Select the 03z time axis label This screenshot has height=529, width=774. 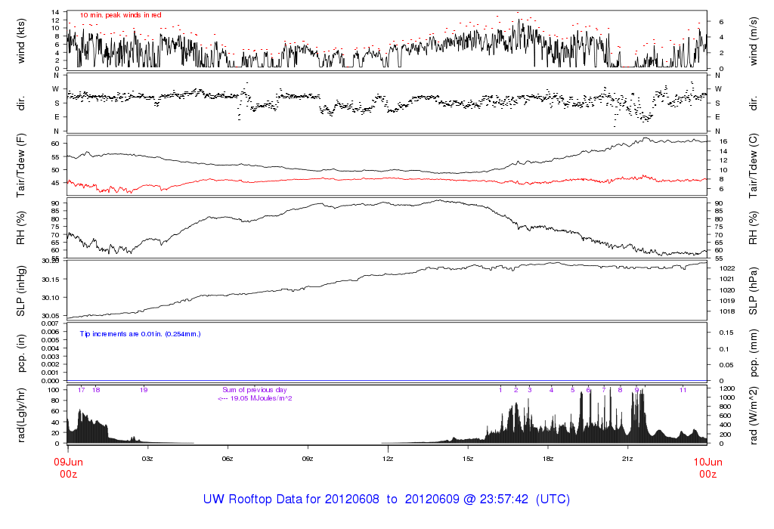pyautogui.click(x=147, y=459)
